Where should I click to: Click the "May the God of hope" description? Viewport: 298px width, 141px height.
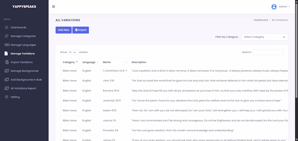tap(210, 91)
